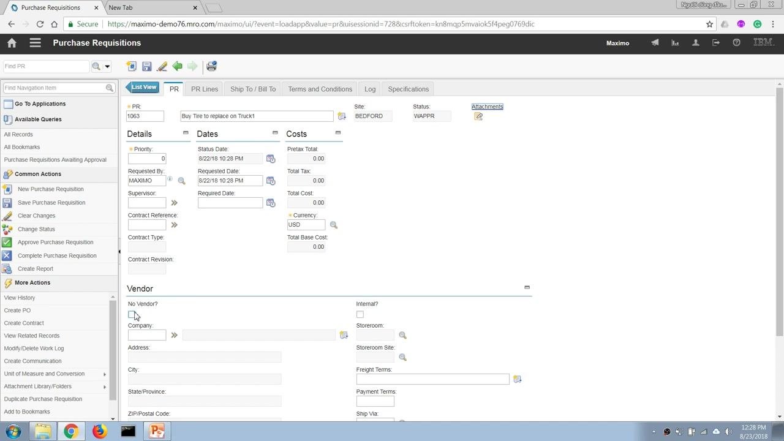784x441 pixels.
Task: Switch to the PR Lines tab
Action: 205,89
